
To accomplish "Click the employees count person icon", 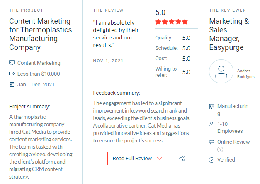I will tap(212, 124).
